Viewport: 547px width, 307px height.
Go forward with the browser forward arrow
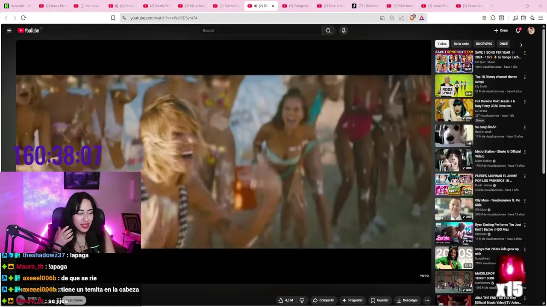pos(15,18)
